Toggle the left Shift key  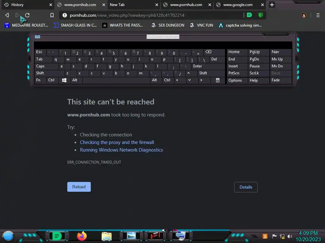tap(49, 73)
